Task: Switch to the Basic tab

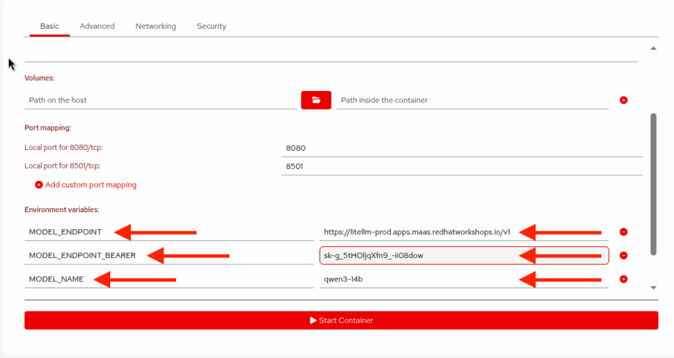Action: pos(49,26)
